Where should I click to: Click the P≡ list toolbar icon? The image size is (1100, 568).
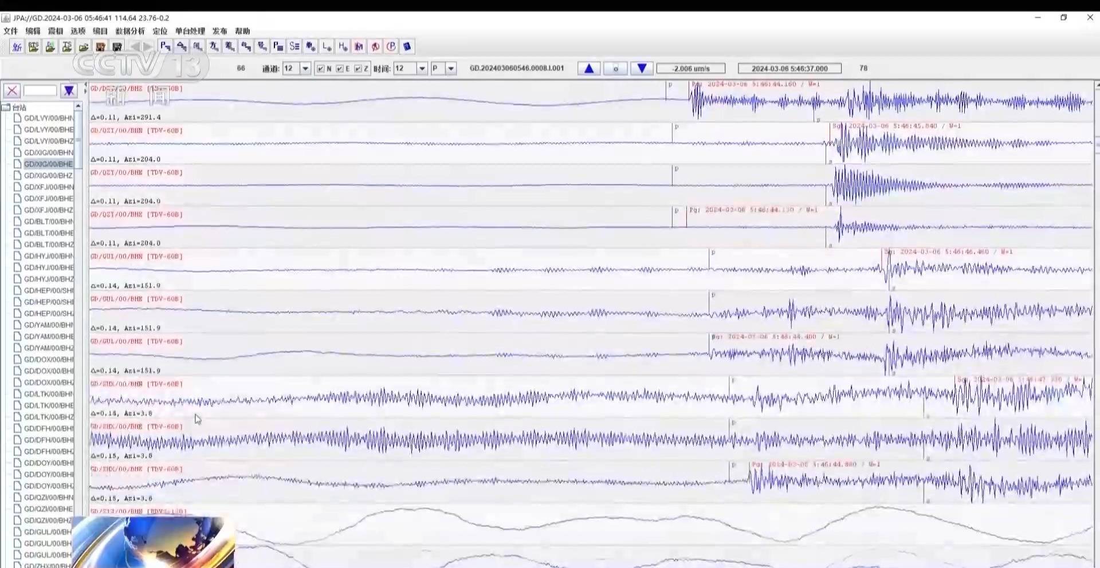point(278,46)
